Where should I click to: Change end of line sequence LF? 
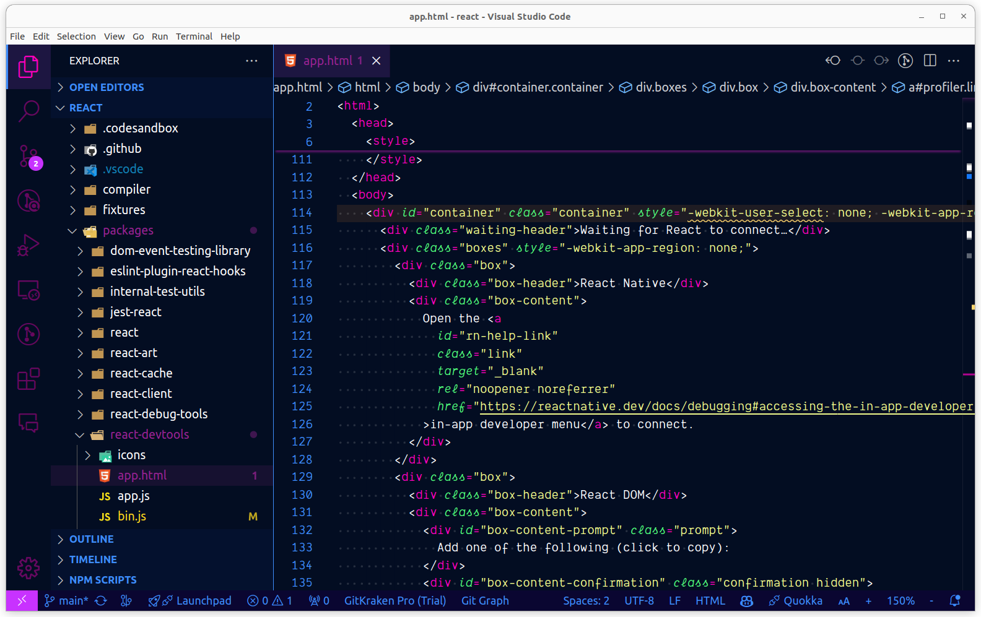[x=675, y=600]
